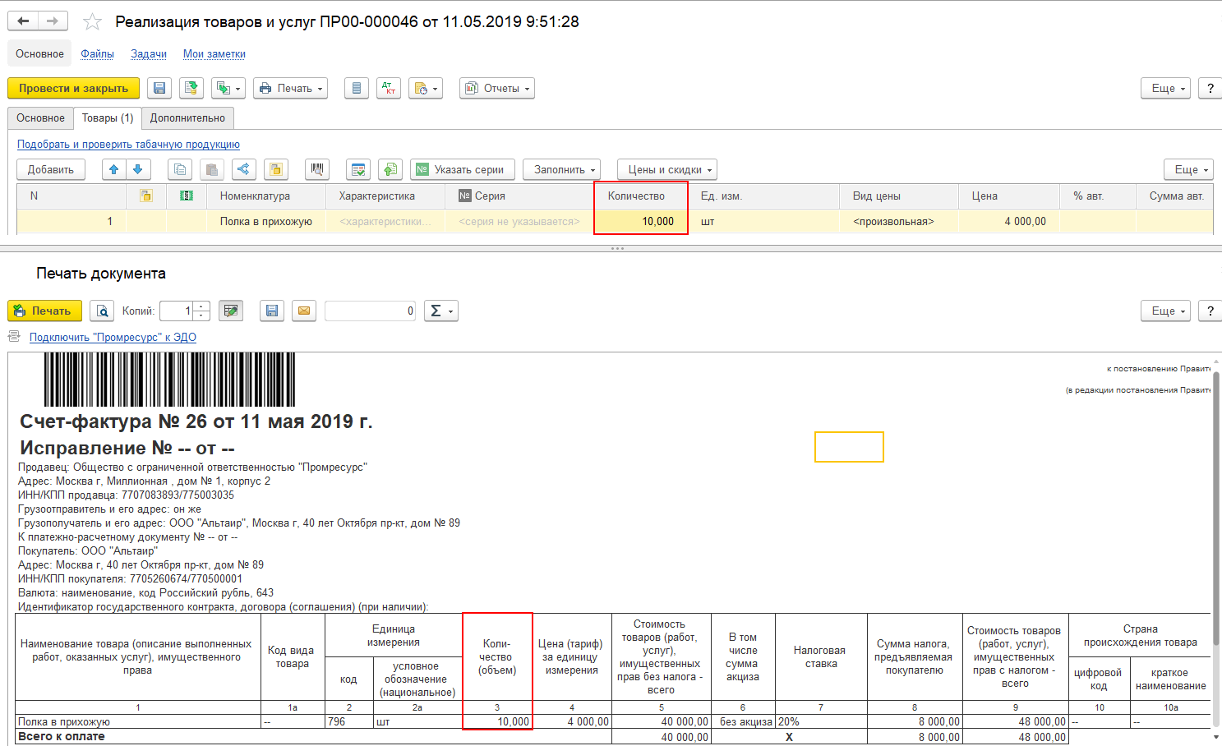Increase the number of copies

(x=202, y=306)
